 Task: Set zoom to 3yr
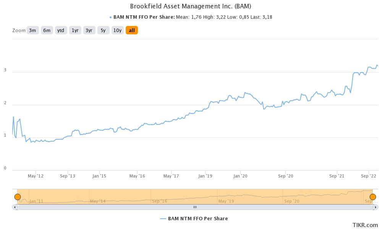(x=89, y=31)
